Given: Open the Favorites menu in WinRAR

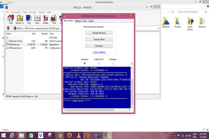Looking at the screenshot, I should pos(32,12).
